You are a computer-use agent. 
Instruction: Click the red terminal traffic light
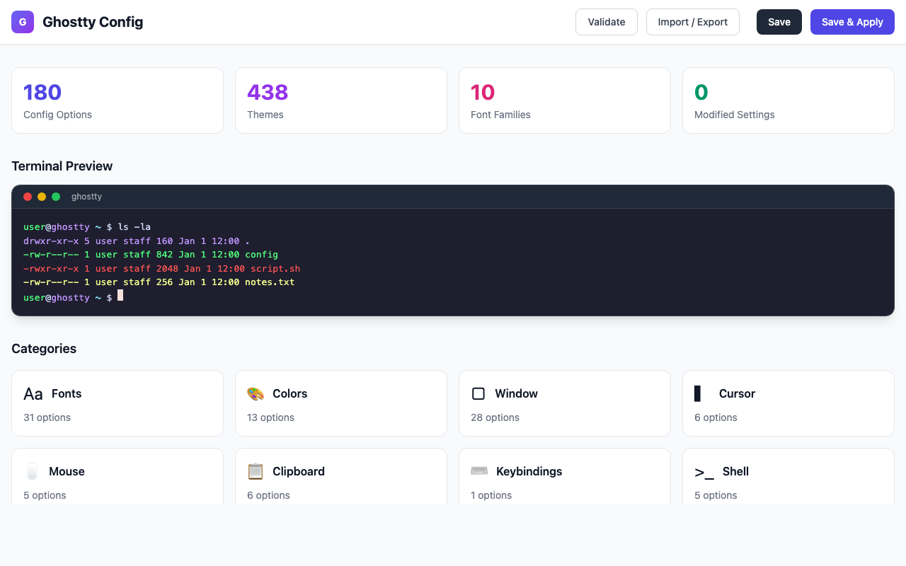(x=27, y=197)
